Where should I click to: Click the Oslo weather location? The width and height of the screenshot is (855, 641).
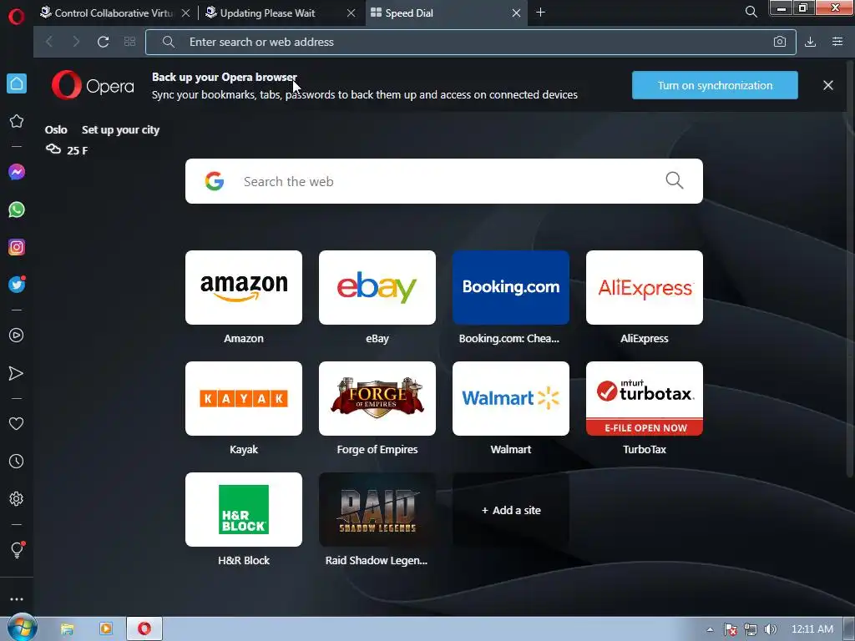pyautogui.click(x=56, y=129)
